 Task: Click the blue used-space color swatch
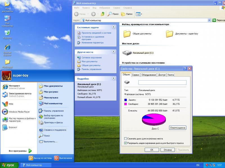[x=125, y=100]
